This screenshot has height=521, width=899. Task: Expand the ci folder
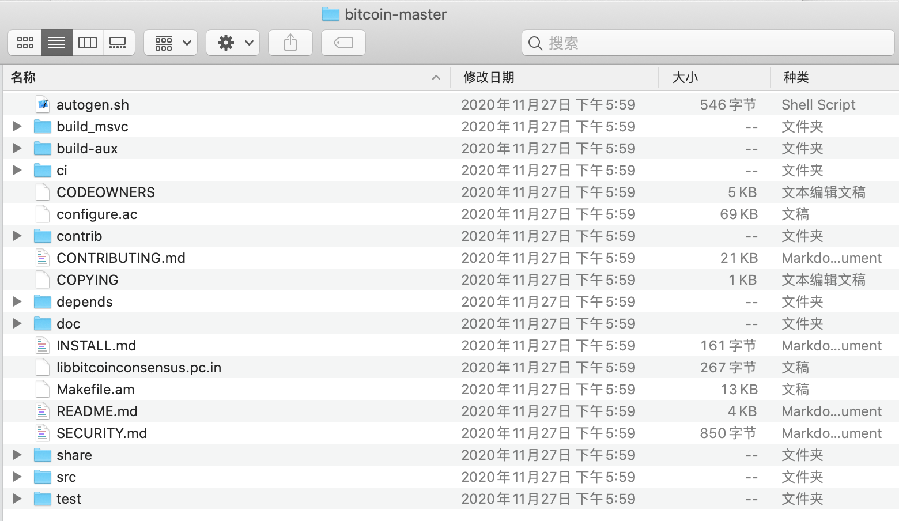coord(17,170)
